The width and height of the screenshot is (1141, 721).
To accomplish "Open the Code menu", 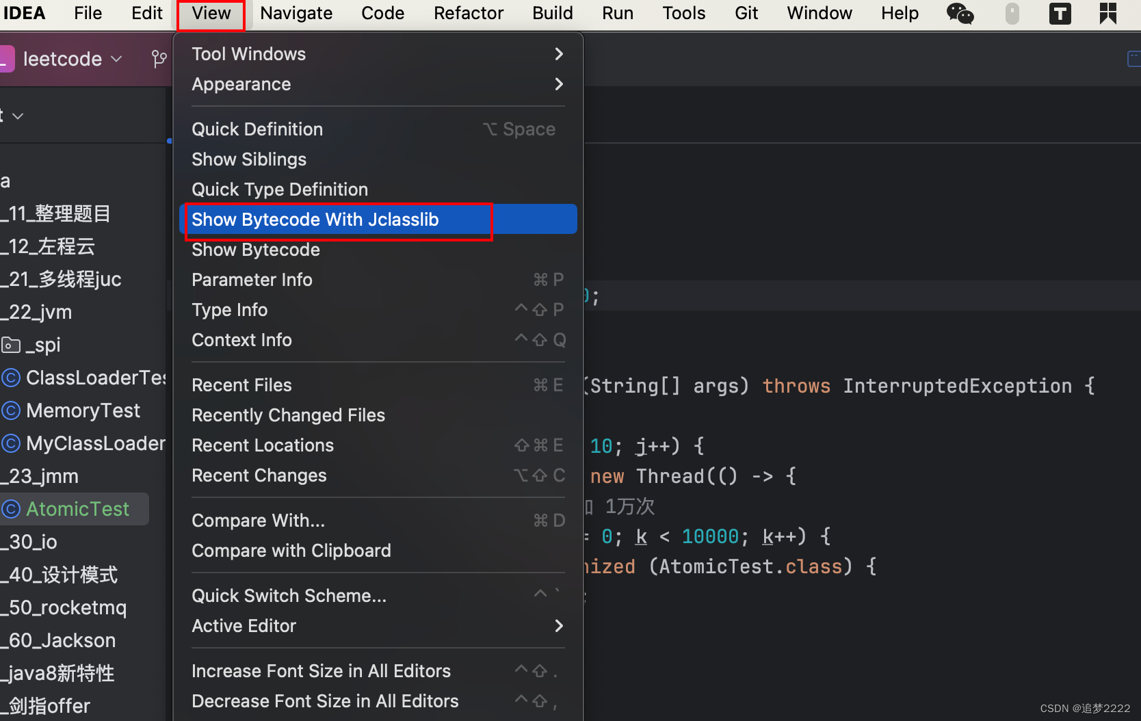I will coord(382,14).
